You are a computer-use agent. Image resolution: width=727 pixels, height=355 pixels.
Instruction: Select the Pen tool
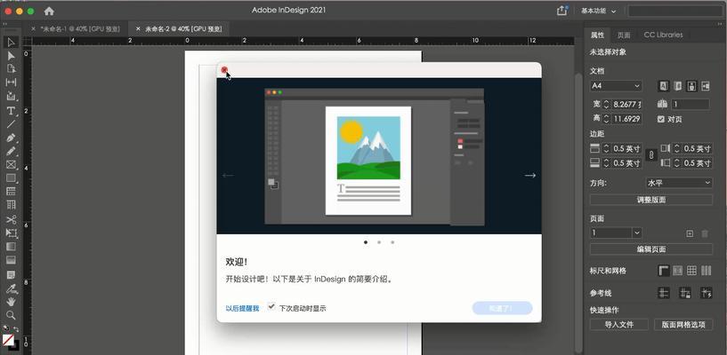[12, 138]
